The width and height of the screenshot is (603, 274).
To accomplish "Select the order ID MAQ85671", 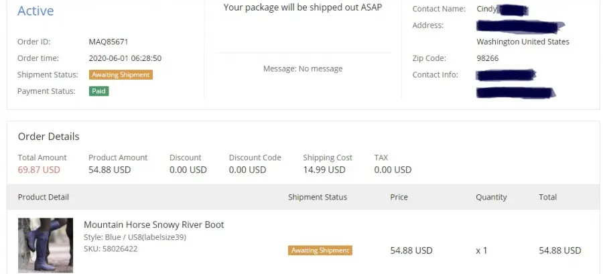I will click(x=109, y=42).
